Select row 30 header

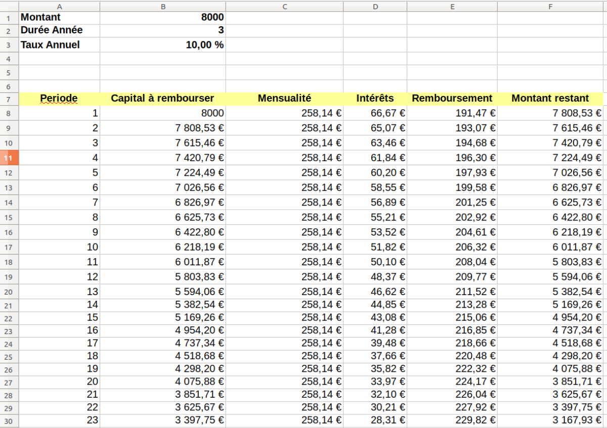click(10, 420)
